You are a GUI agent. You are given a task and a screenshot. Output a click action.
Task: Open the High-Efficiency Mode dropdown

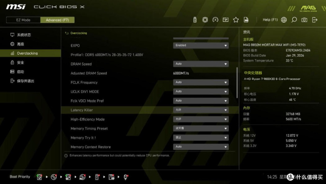[x=201, y=119]
